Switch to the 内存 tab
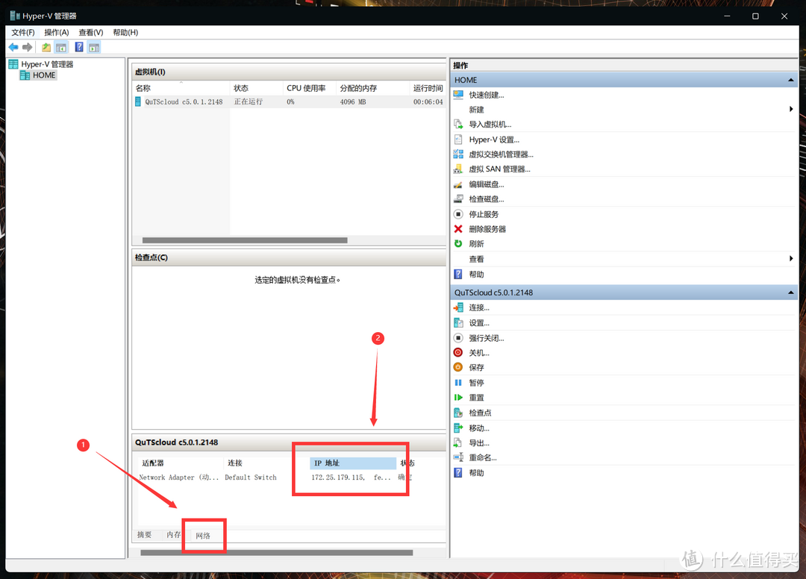806x579 pixels. [173, 535]
